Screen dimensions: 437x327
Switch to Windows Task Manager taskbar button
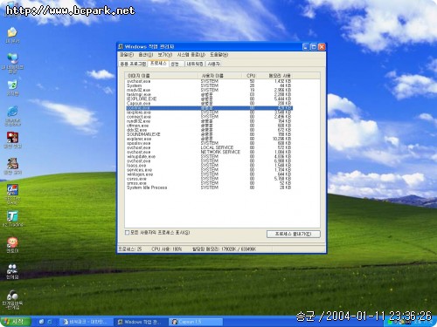pyautogui.click(x=141, y=322)
